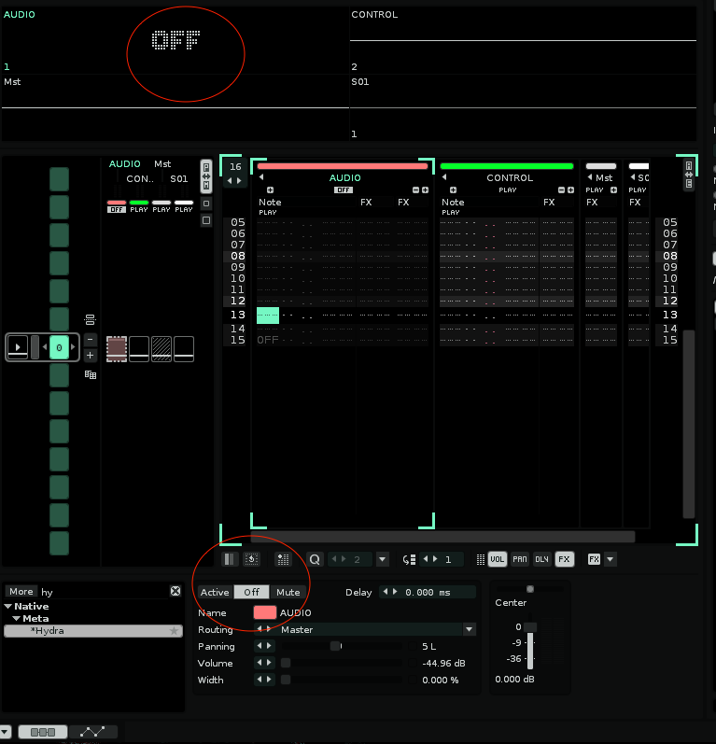This screenshot has height=744, width=716.
Task: Add a note column to the AUDIO track
Action: click(270, 190)
